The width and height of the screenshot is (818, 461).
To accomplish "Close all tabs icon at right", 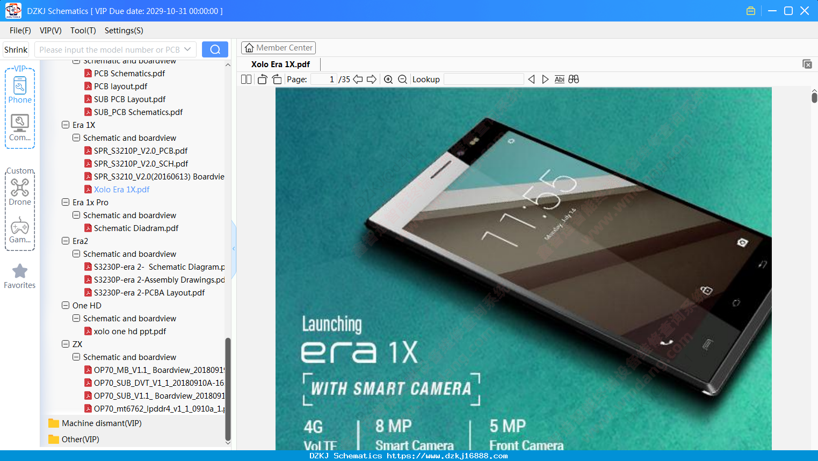I will [x=807, y=64].
